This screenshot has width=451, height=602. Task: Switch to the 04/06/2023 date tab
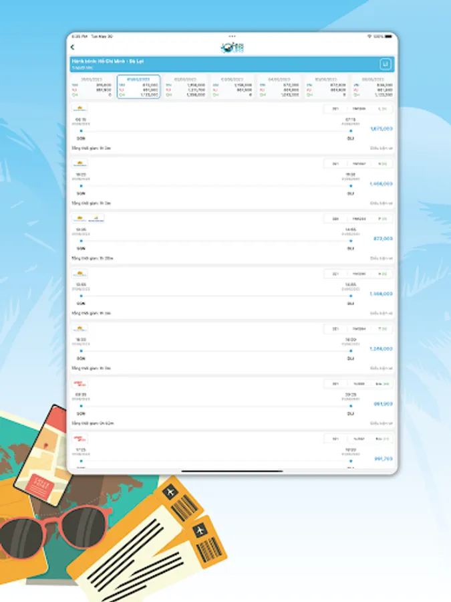(279, 87)
